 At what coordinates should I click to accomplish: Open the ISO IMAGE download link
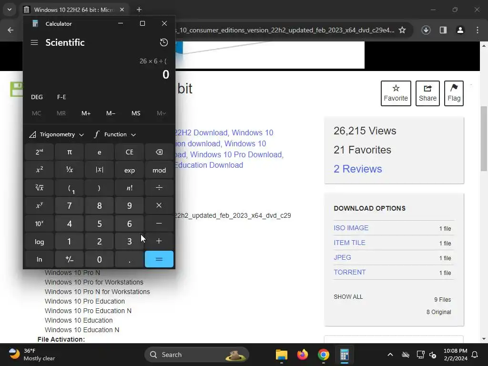pyautogui.click(x=351, y=228)
